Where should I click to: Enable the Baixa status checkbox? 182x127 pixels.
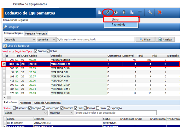98,108
